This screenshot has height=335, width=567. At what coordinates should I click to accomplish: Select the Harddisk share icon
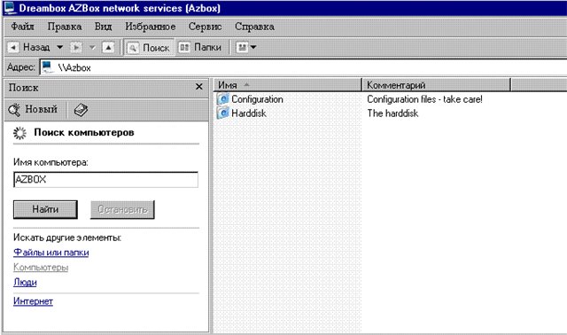coord(223,113)
